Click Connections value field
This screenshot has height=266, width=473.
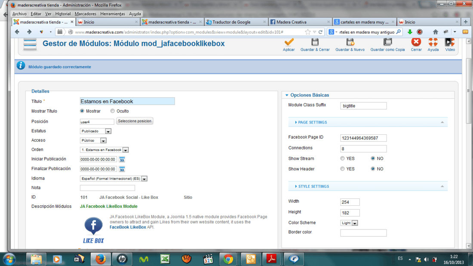363,148
